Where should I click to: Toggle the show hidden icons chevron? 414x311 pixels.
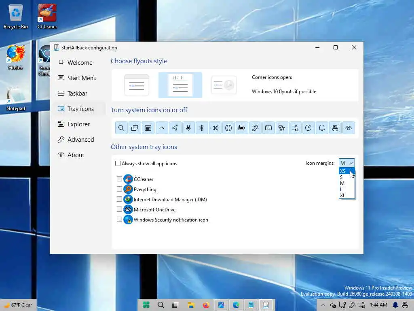pyautogui.click(x=162, y=128)
